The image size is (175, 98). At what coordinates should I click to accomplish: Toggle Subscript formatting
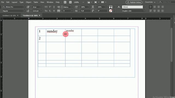[x=50, y=11]
